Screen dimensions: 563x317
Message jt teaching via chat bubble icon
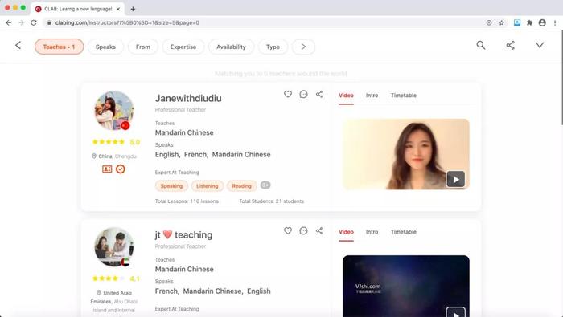tap(303, 230)
